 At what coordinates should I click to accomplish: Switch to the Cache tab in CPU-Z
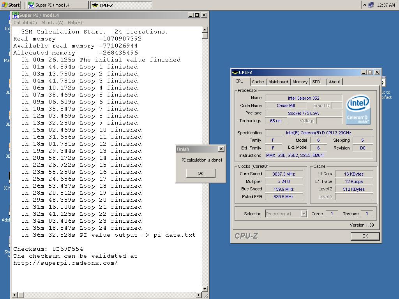tap(258, 82)
